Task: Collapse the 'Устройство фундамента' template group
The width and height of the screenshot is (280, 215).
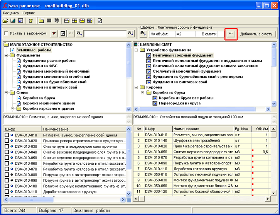Action: (136, 50)
